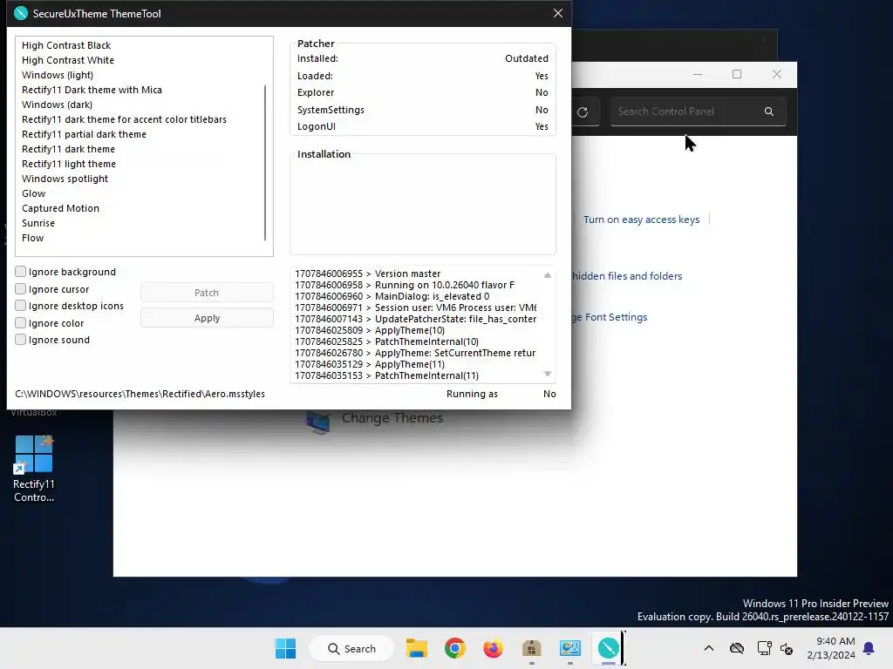Viewport: 893px width, 669px height.
Task: Launch Google Chrome from the taskbar
Action: click(x=454, y=648)
